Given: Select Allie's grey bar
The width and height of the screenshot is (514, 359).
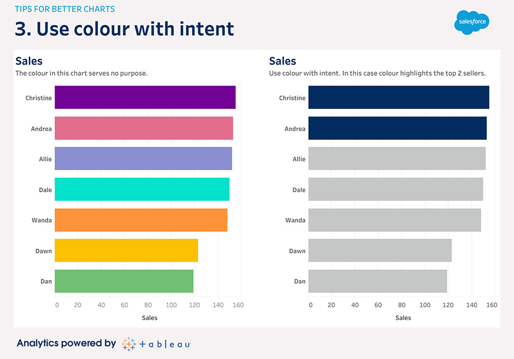Looking at the screenshot, I should coord(397,159).
